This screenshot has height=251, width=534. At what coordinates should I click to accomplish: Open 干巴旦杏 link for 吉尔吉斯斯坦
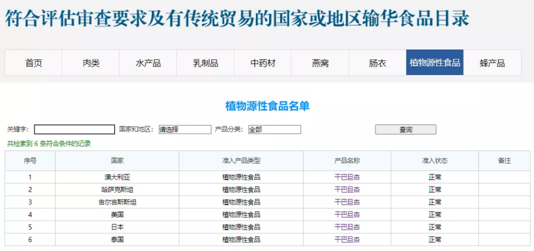(x=347, y=202)
